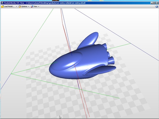Minimize the STL View window
Image resolution: width=159 pixels, height=119 pixels.
click(x=151, y=2)
